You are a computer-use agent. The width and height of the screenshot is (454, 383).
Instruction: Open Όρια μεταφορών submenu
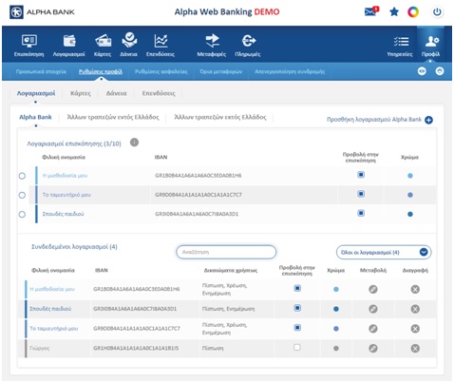[x=221, y=71]
